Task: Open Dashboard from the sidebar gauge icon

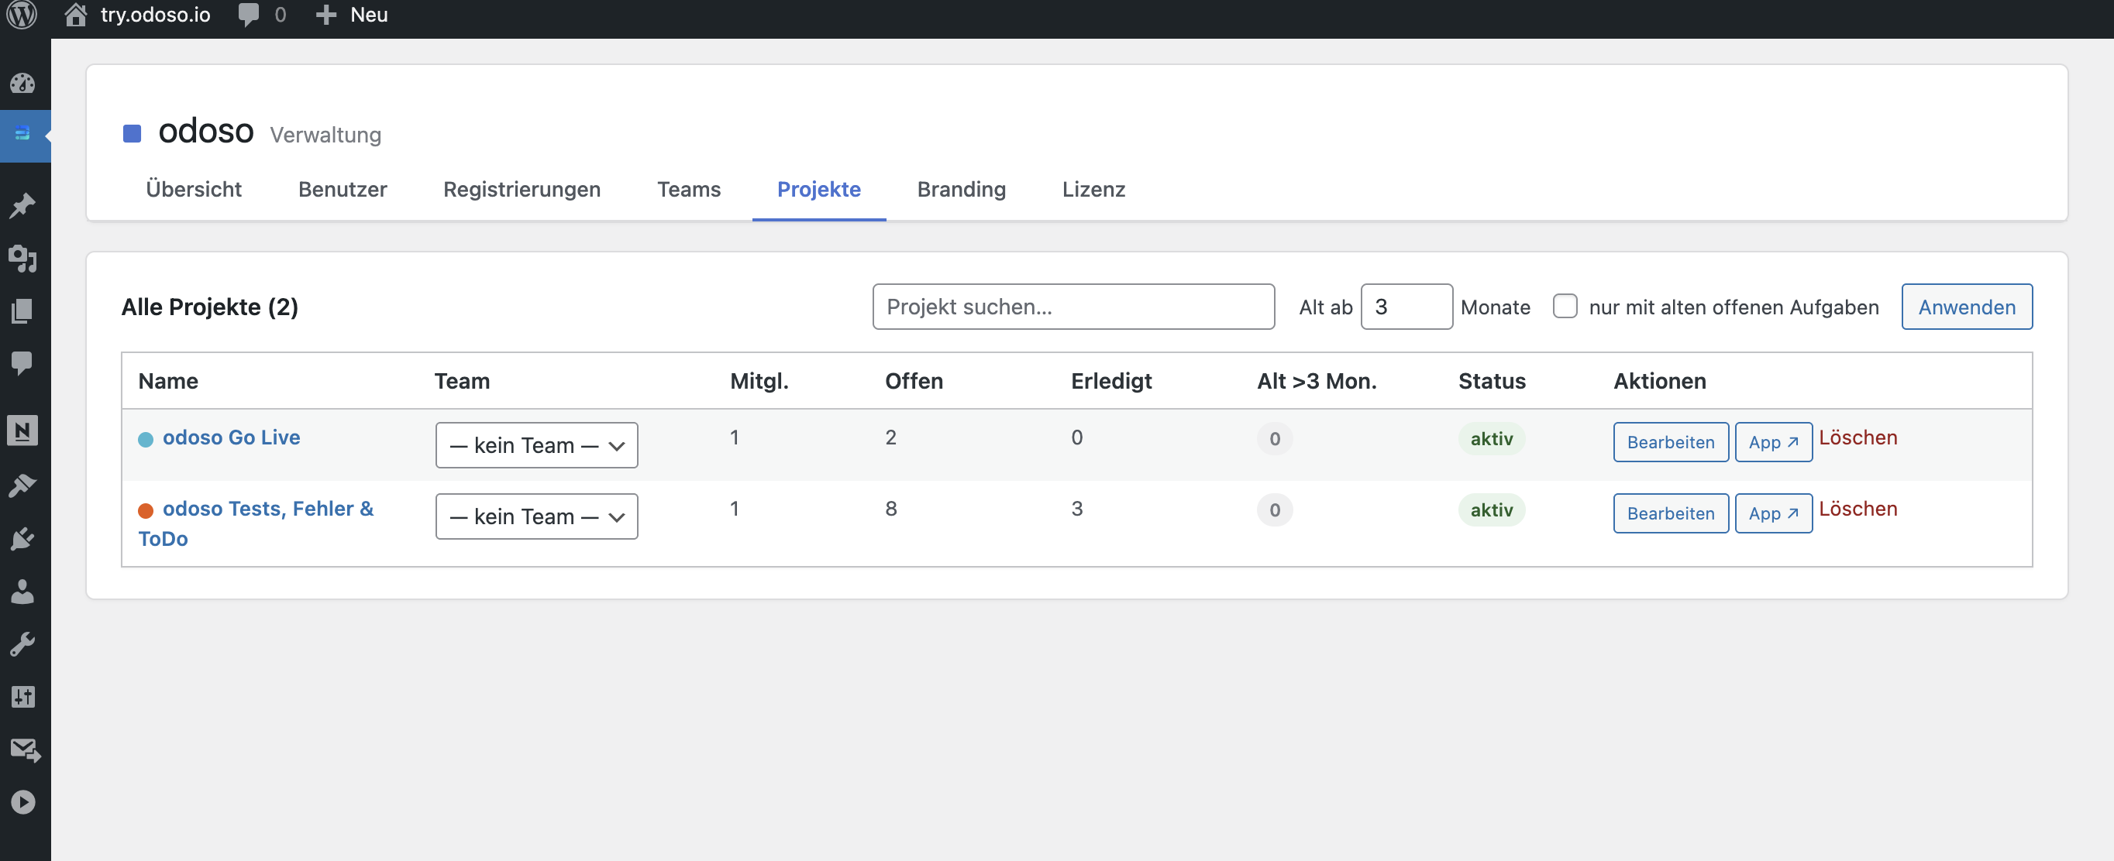Action: click(x=23, y=83)
